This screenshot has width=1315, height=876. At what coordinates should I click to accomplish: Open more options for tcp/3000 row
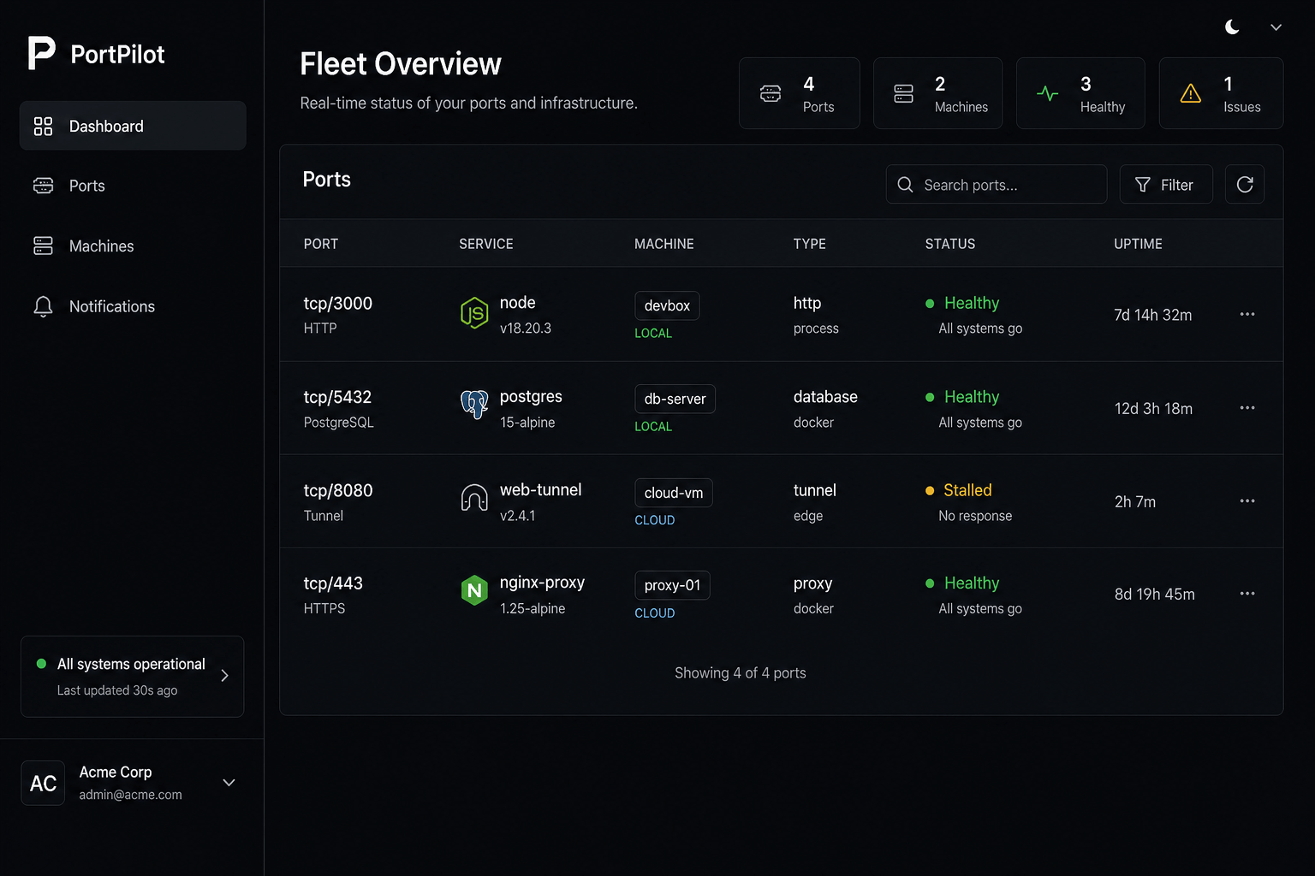tap(1247, 314)
